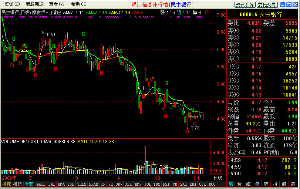Select the 细 tab in quote panel

[x=248, y=184]
